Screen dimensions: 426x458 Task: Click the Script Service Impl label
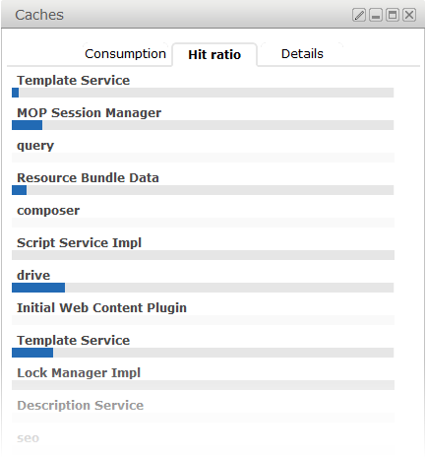[79, 243]
